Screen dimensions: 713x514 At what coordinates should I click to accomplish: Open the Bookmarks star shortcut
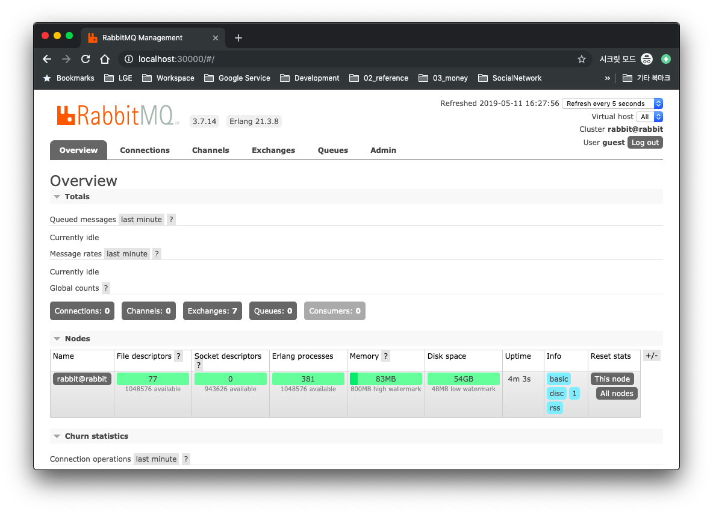point(69,78)
